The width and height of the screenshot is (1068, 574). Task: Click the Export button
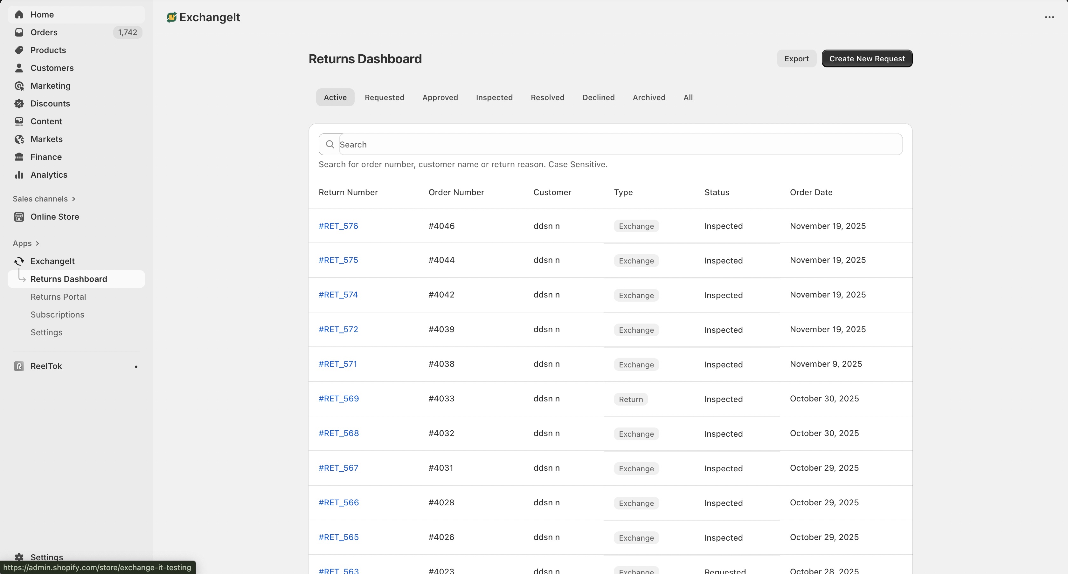point(796,58)
